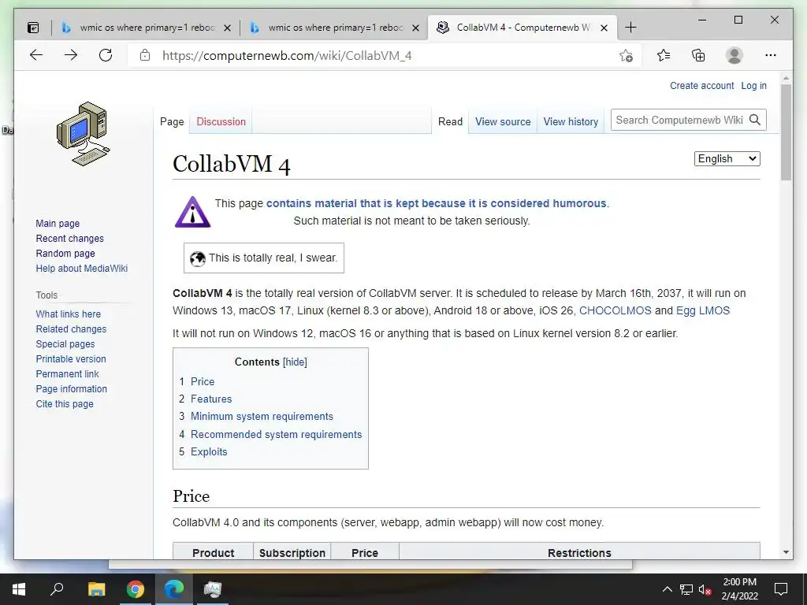Image resolution: width=807 pixels, height=605 pixels.
Task: Close the second wmic search tab
Action: pos(415,28)
